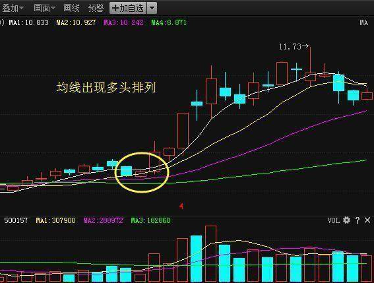Select the 11.73 high price marker
The width and height of the screenshot is (374, 285).
click(294, 46)
